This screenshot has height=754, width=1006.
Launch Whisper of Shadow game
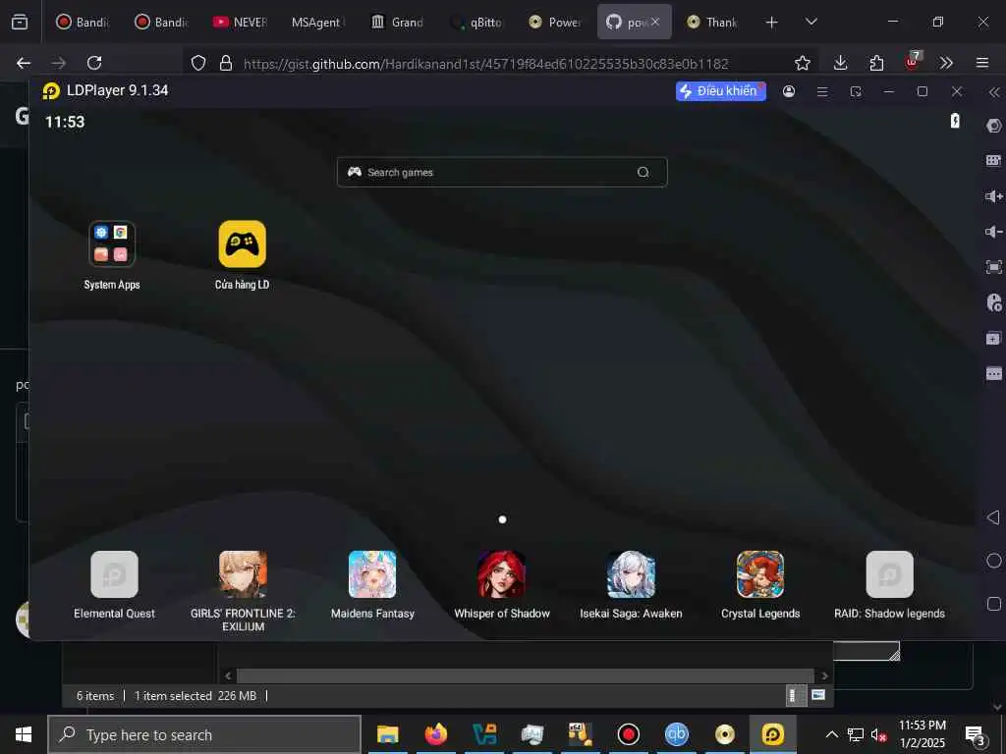pyautogui.click(x=502, y=574)
